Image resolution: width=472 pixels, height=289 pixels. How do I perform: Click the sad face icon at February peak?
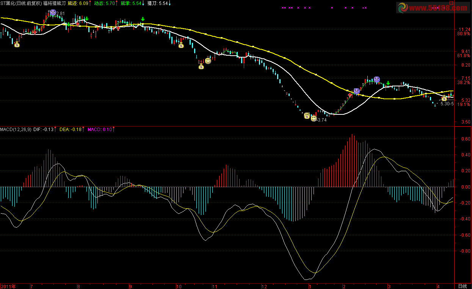point(376,79)
